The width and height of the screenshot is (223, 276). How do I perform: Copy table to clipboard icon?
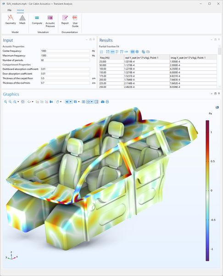coord(143,52)
